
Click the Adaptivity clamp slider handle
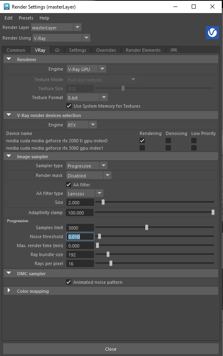tap(213, 212)
